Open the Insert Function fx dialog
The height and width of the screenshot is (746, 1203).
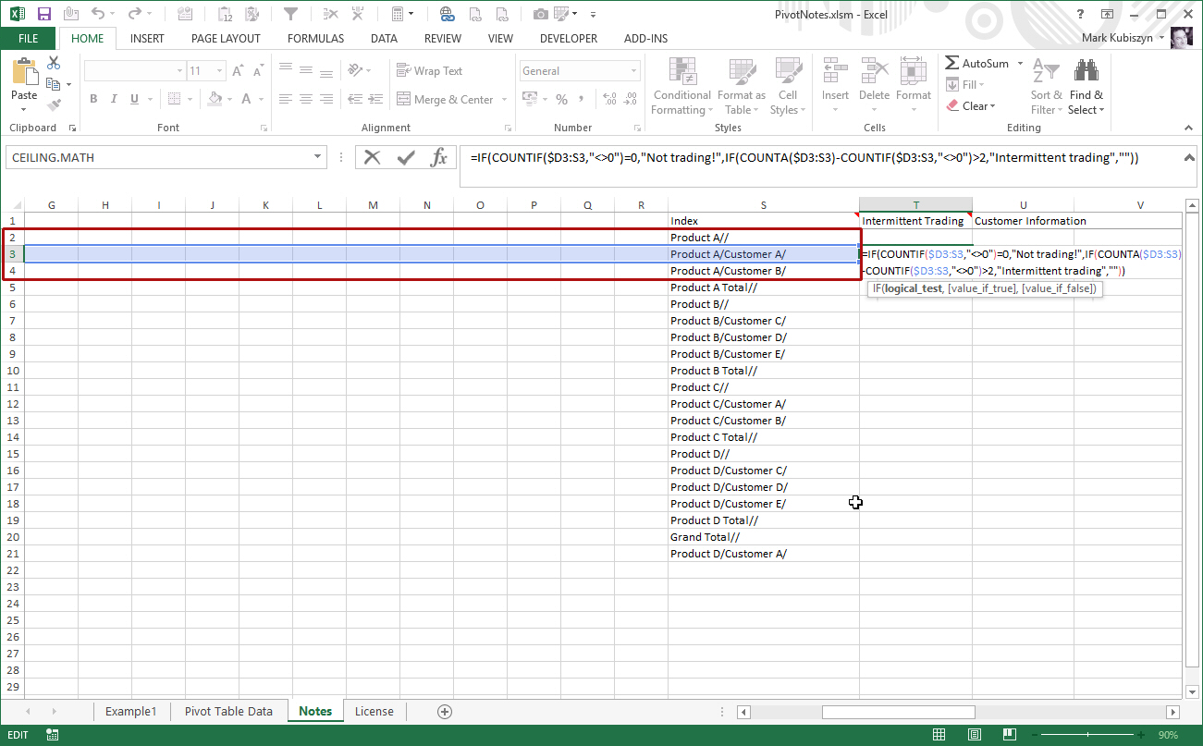[439, 157]
